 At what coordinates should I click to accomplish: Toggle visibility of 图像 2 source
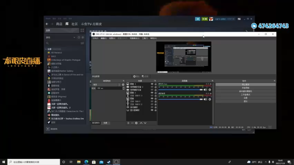(152, 93)
